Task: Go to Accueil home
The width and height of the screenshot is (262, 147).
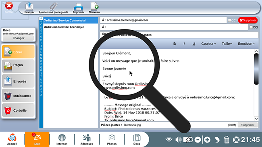Action: point(12,139)
